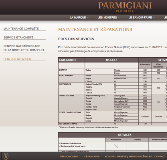Expand the chevron next to LA MARQUE

88,18
